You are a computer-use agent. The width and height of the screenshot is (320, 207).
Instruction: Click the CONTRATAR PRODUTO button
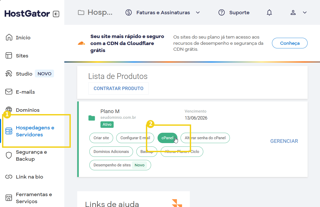119,88
